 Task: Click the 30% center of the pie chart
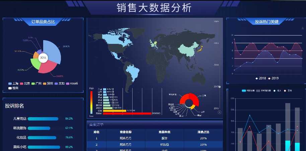point(43,58)
